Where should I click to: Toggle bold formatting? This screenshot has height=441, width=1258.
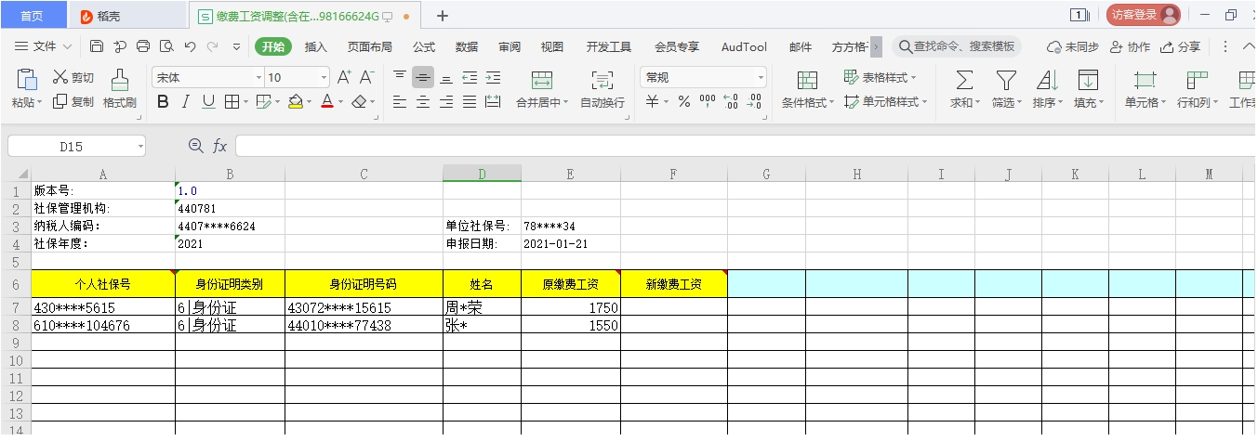164,102
